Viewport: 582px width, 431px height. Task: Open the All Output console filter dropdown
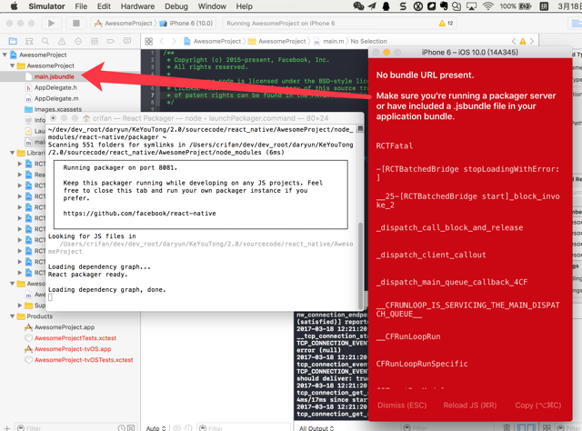coord(316,428)
